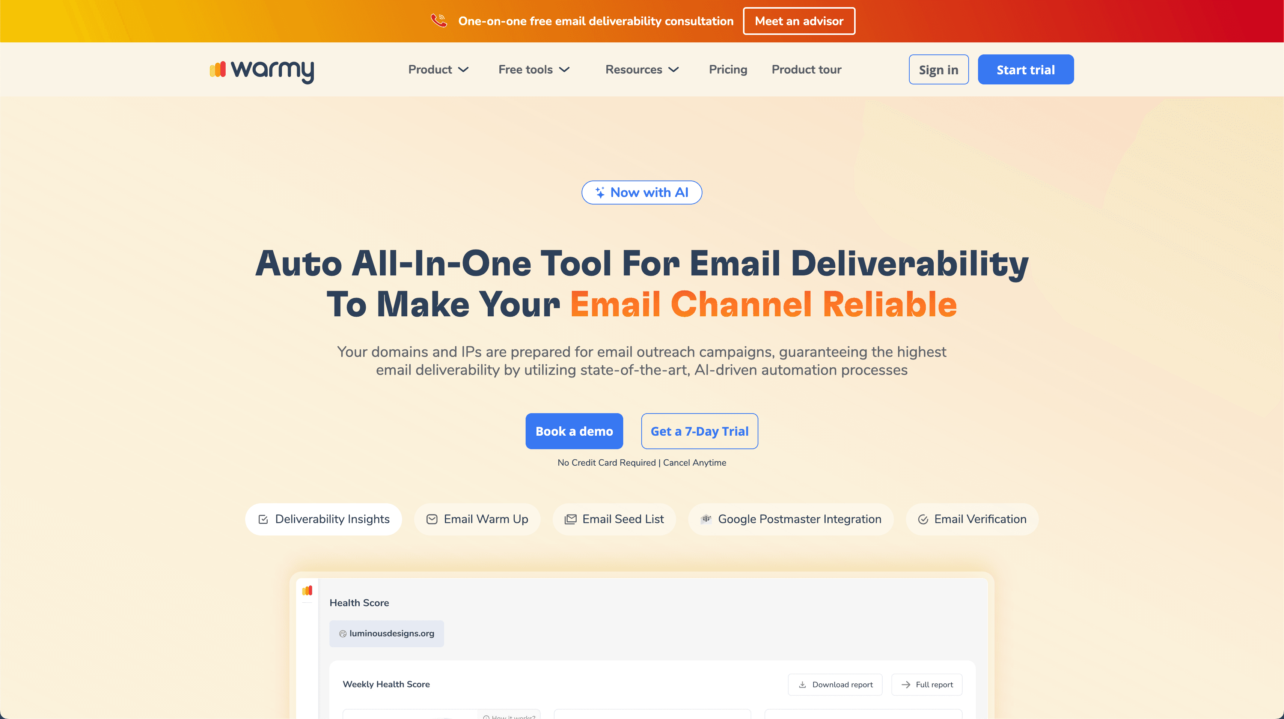Switch to the Email Warm Up tab
This screenshot has height=719, width=1284.
click(x=477, y=519)
